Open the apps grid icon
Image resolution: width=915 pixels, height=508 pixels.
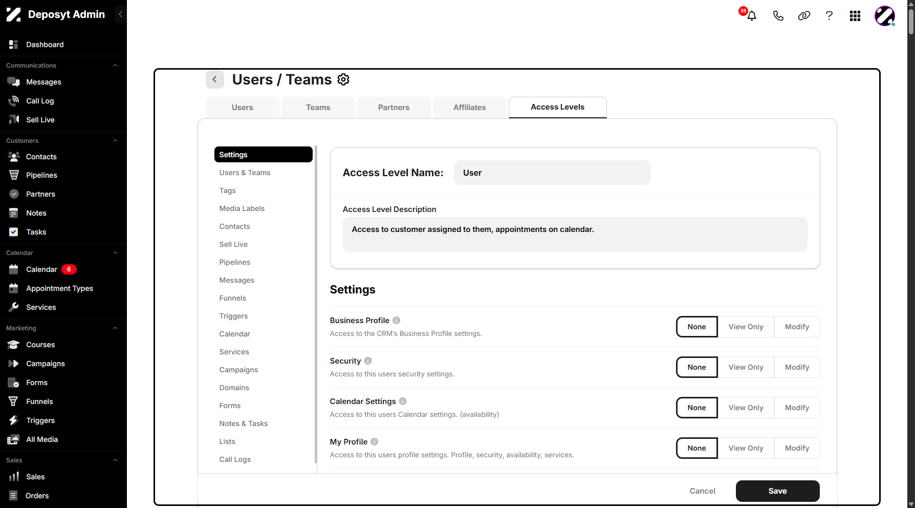pos(855,16)
